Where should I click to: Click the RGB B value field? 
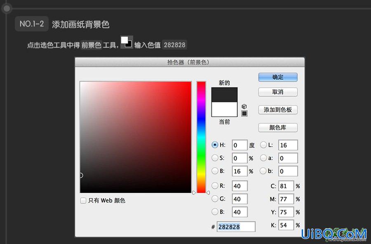(240, 212)
